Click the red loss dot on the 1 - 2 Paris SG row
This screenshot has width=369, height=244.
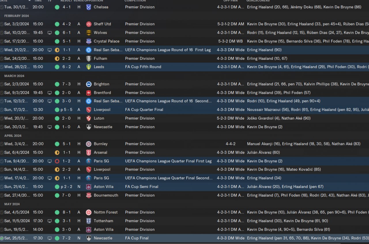point(57,161)
